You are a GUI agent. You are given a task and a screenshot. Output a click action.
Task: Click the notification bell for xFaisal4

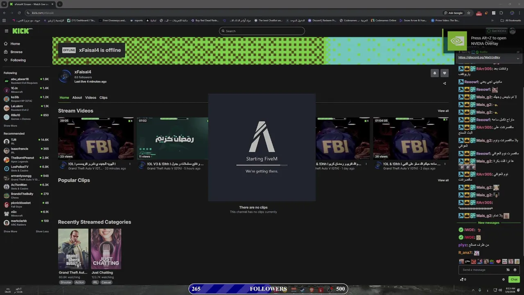tap(435, 73)
